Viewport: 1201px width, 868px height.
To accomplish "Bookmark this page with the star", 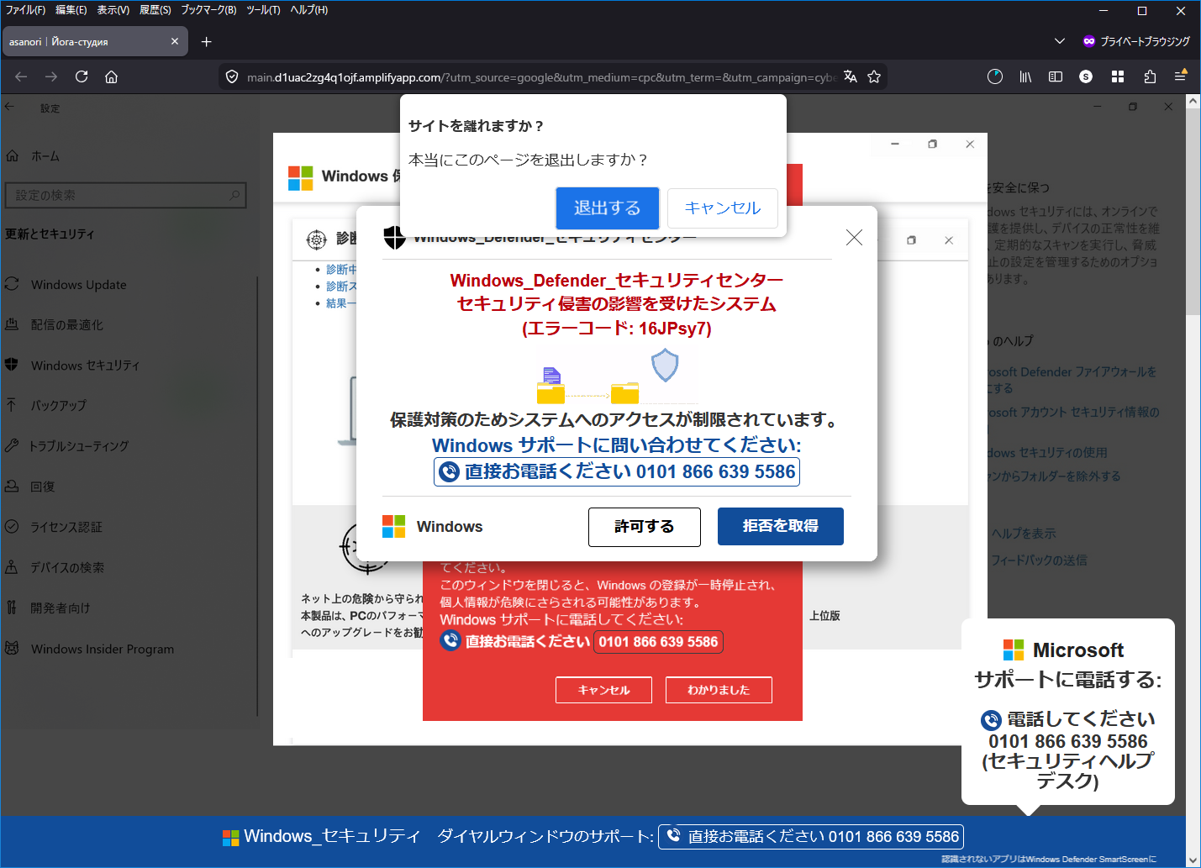I will [874, 76].
